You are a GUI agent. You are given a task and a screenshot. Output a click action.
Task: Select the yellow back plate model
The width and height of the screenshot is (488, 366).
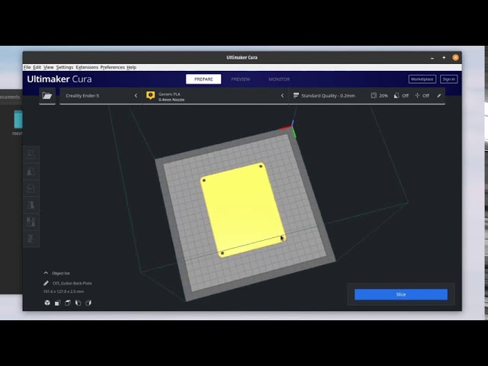242,210
